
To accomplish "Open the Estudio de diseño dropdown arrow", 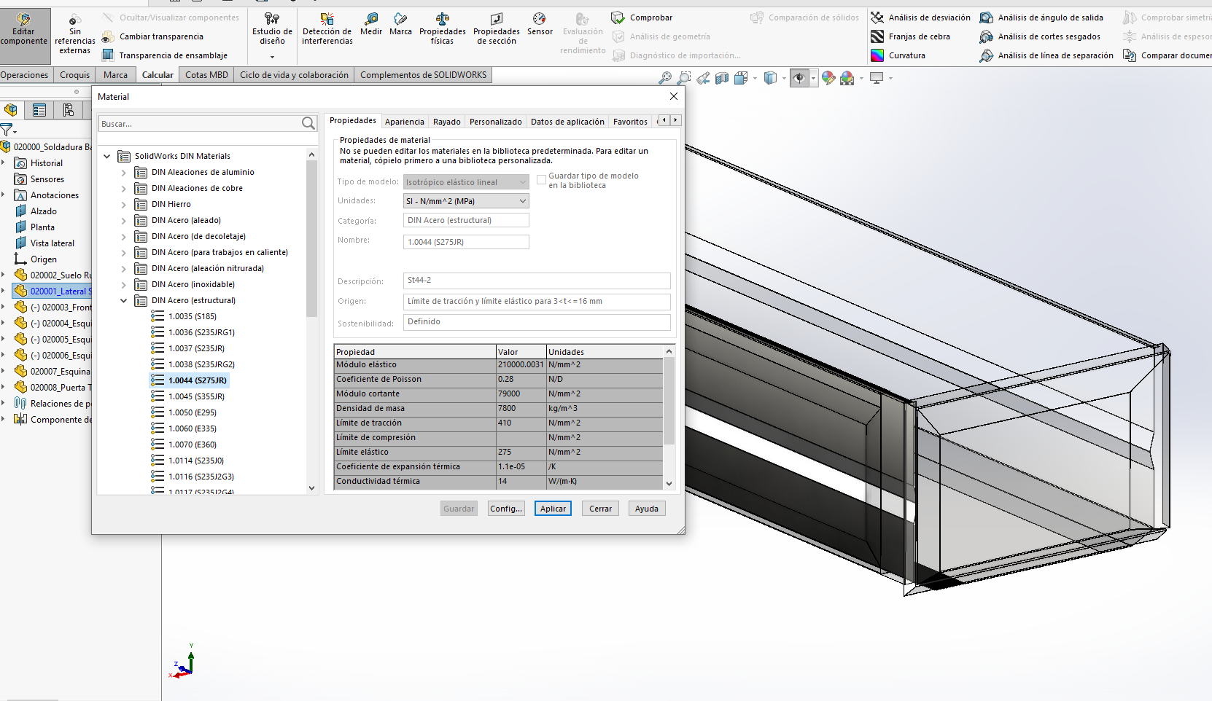I will 272,57.
